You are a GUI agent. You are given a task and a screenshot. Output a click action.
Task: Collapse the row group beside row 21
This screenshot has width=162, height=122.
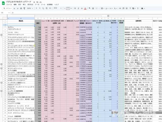pyautogui.click(x=2, y=64)
